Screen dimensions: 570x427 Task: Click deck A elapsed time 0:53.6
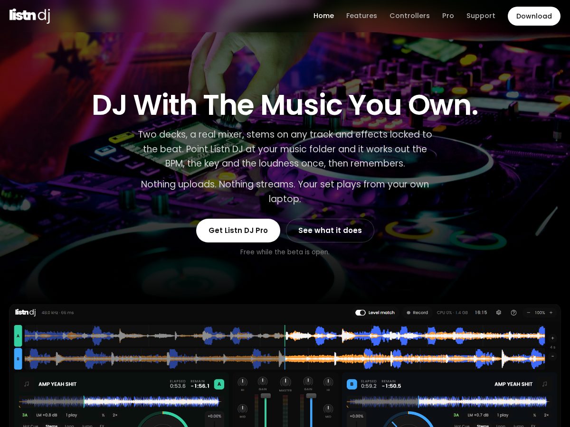178,386
